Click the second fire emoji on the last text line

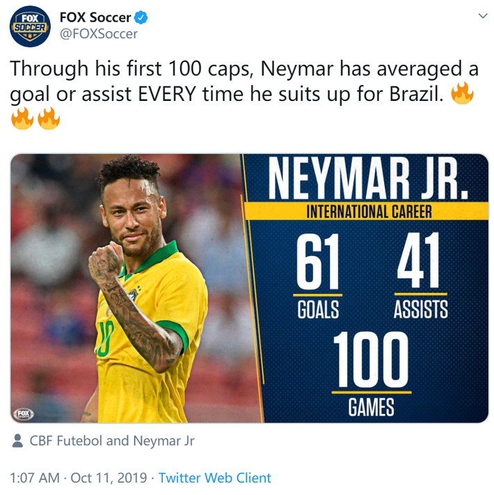pos(49,119)
